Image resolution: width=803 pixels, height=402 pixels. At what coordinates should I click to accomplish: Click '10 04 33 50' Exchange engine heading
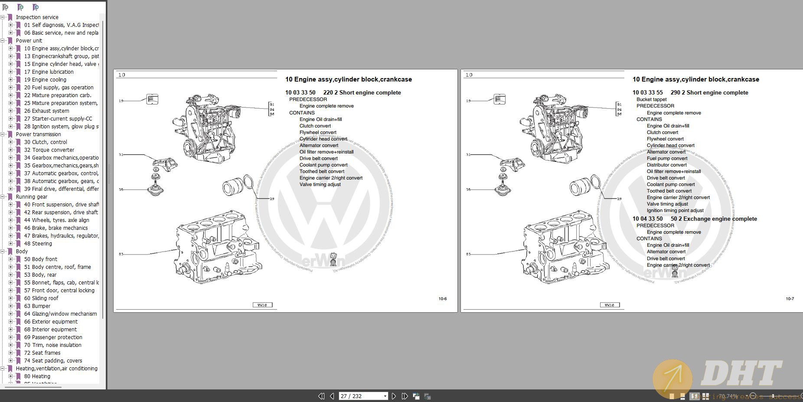695,219
